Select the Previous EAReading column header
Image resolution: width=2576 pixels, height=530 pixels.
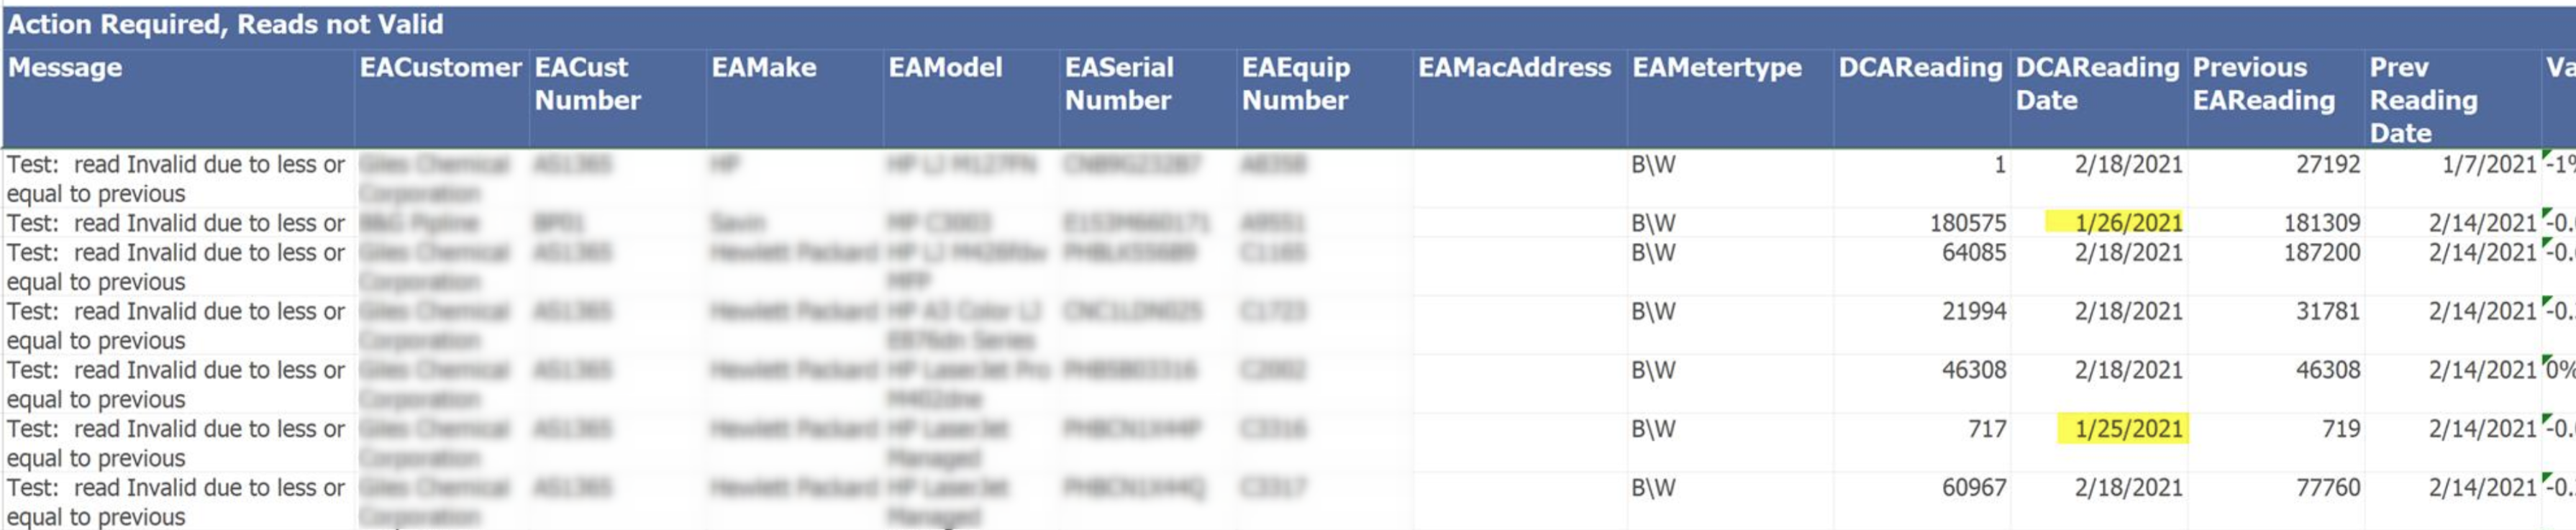coord(2276,99)
